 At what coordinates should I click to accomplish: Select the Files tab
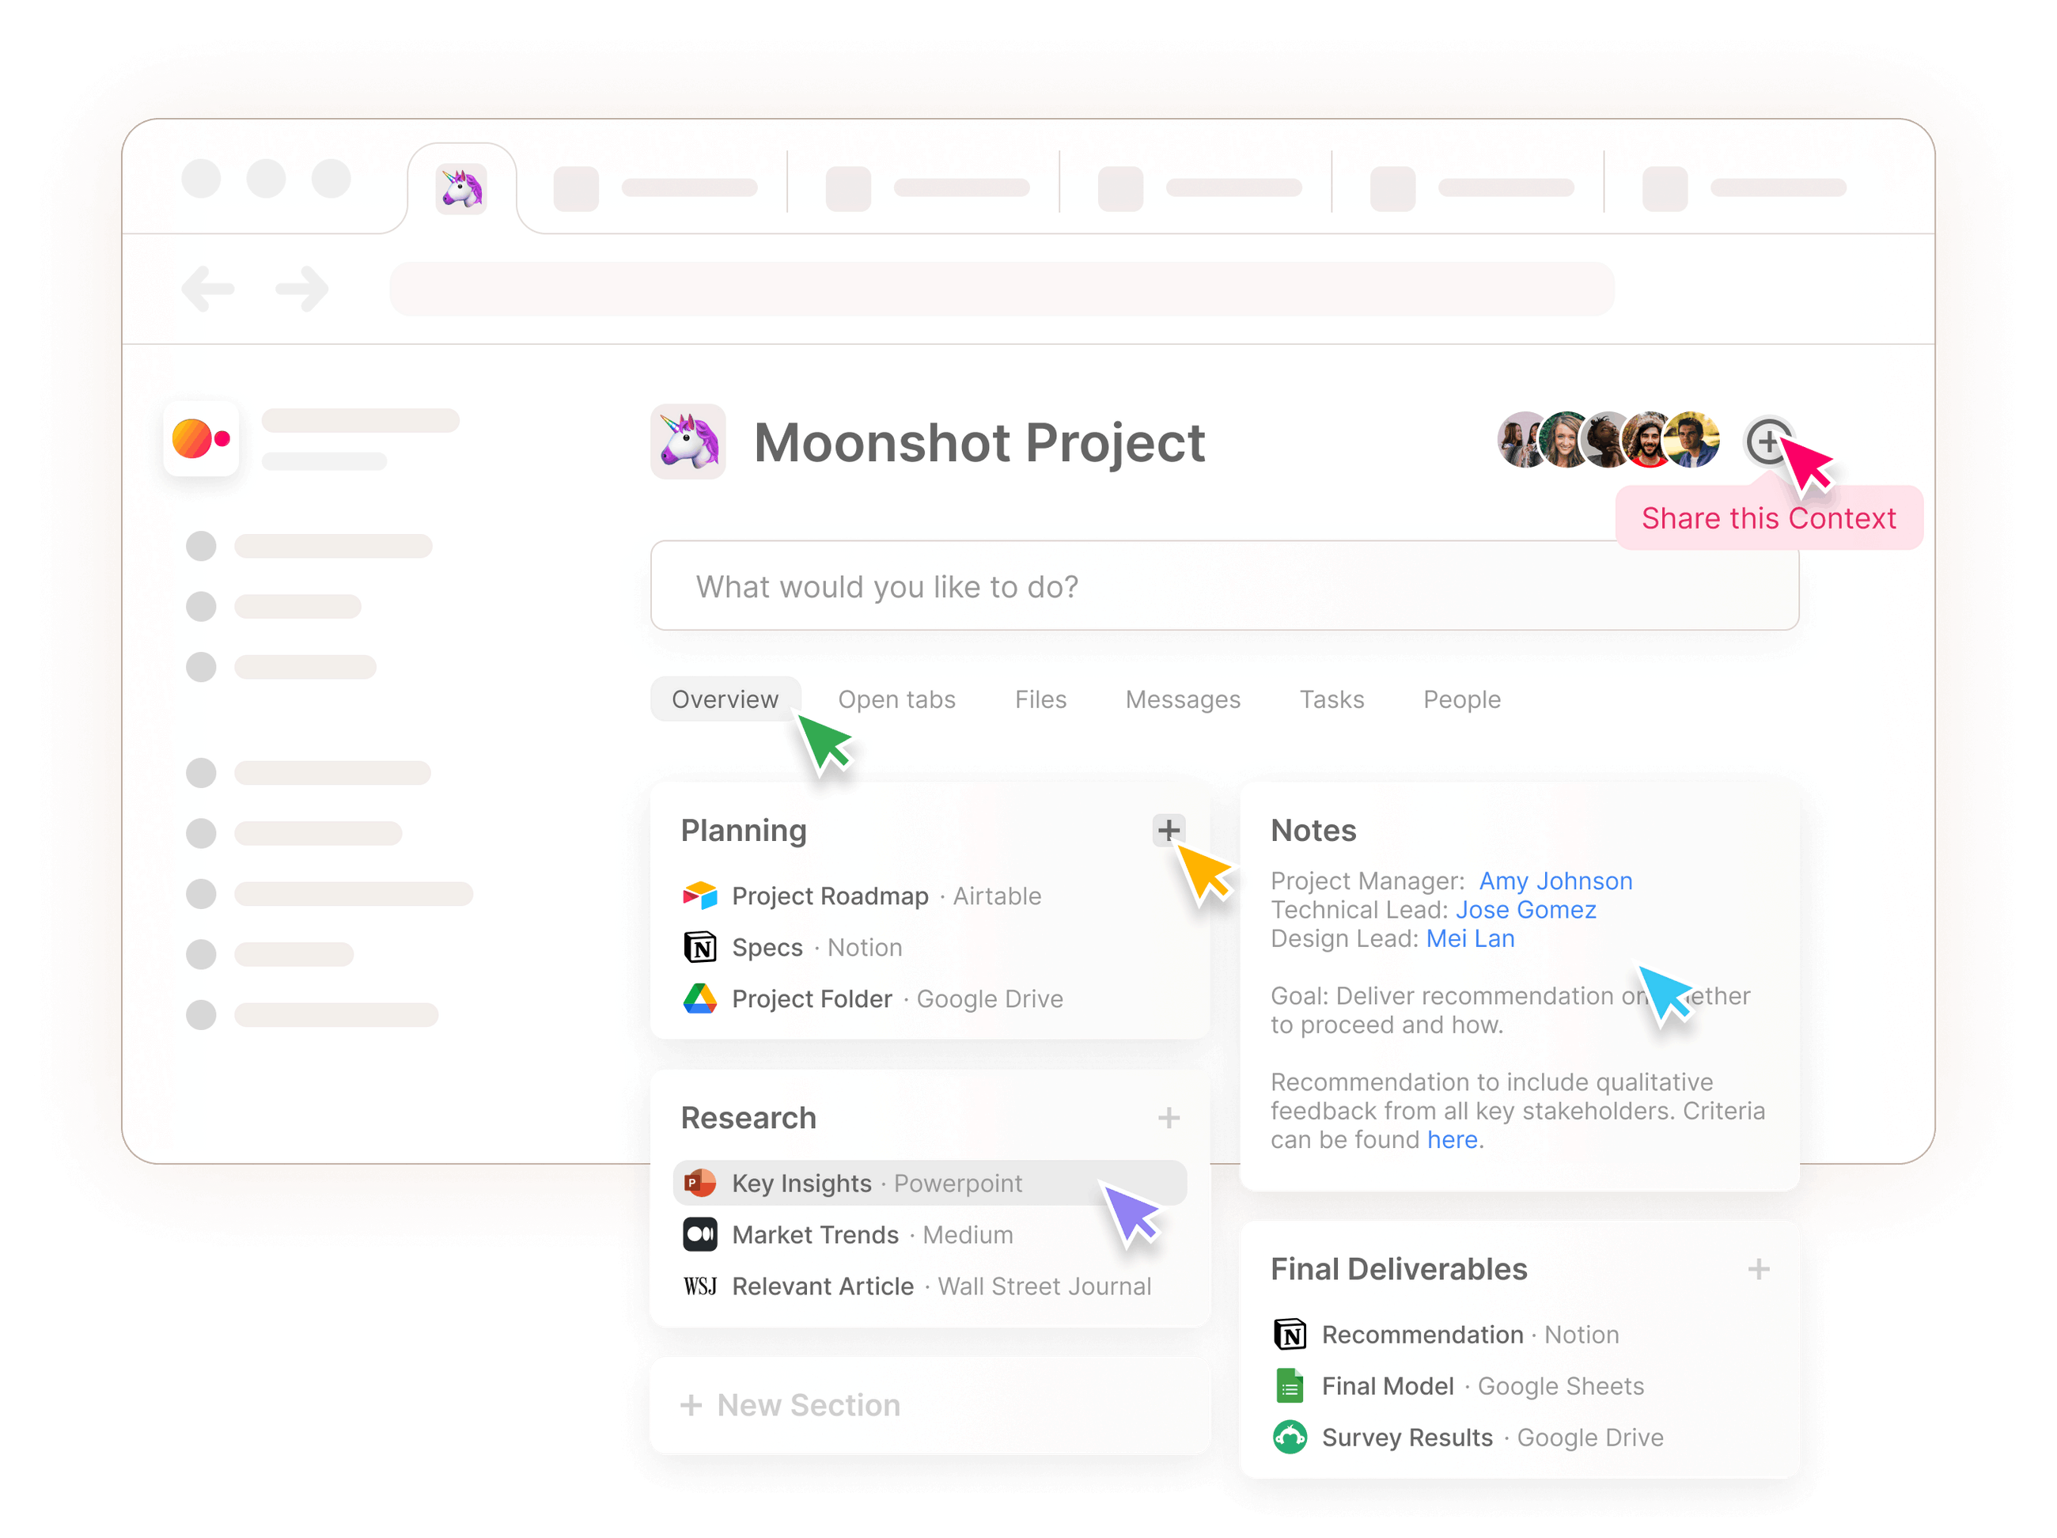click(1040, 699)
